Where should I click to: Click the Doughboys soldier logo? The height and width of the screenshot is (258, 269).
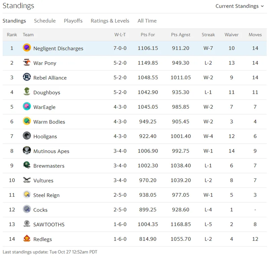[27, 92]
